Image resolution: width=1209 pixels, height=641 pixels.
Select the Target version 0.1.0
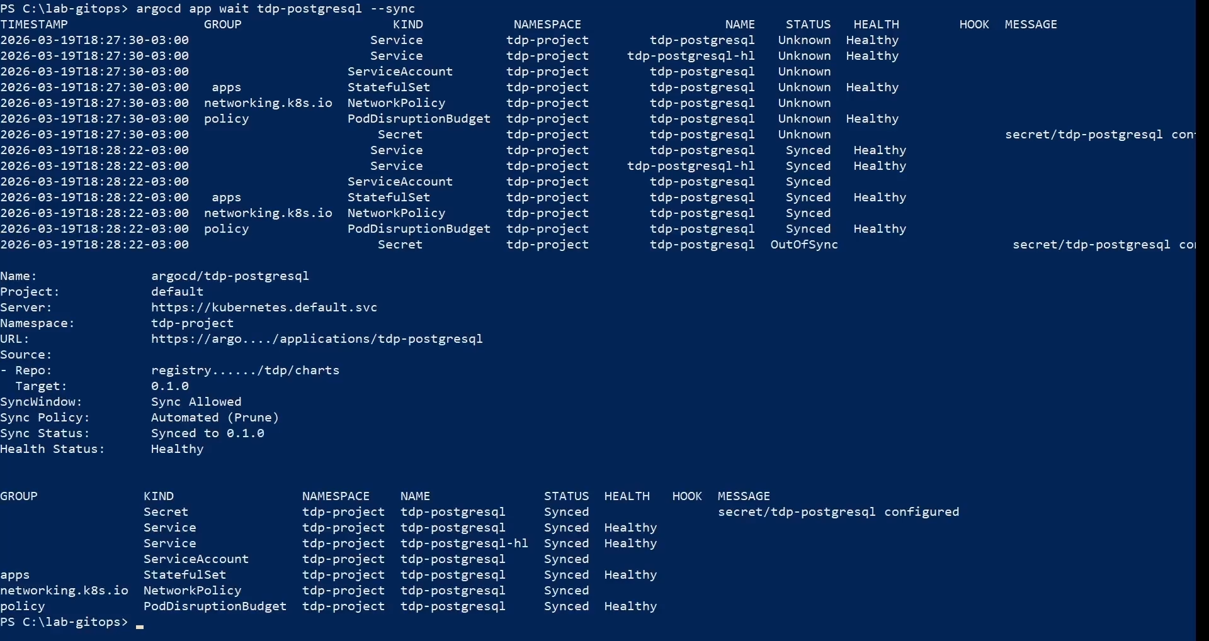pos(169,386)
